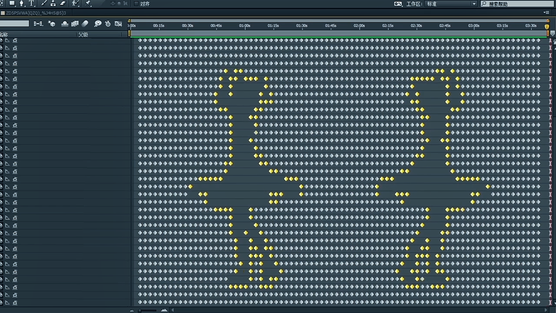Open the Brainstorm icon
The image size is (556, 313).
(x=98, y=24)
